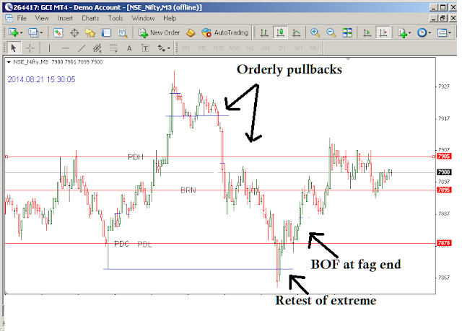The width and height of the screenshot is (462, 331).
Task: Pick the Vertical Line drawing tool
Action: click(x=49, y=48)
